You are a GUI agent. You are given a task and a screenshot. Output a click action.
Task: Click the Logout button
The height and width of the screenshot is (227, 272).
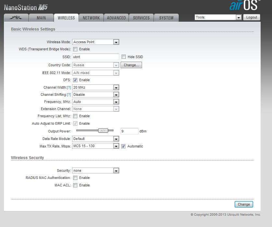(252, 18)
